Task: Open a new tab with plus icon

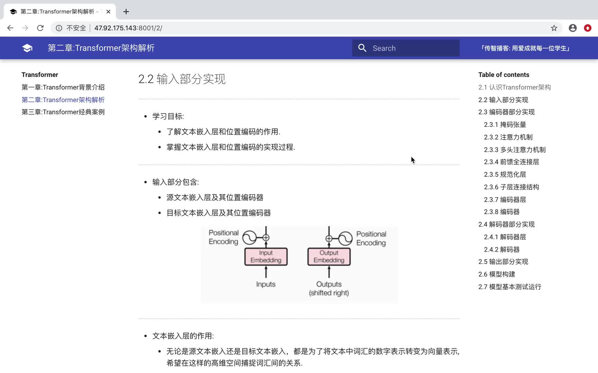Action: tap(126, 12)
